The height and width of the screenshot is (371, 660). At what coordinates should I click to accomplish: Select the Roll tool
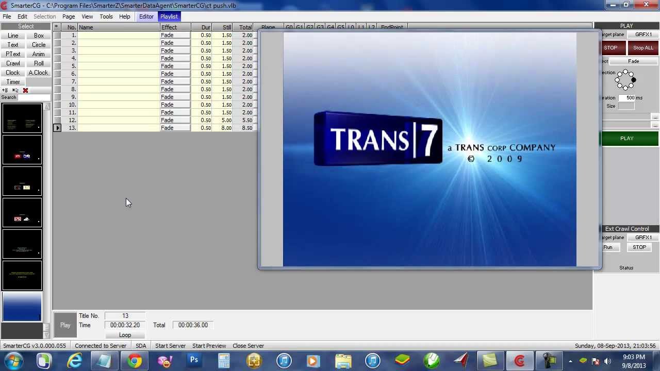click(39, 63)
